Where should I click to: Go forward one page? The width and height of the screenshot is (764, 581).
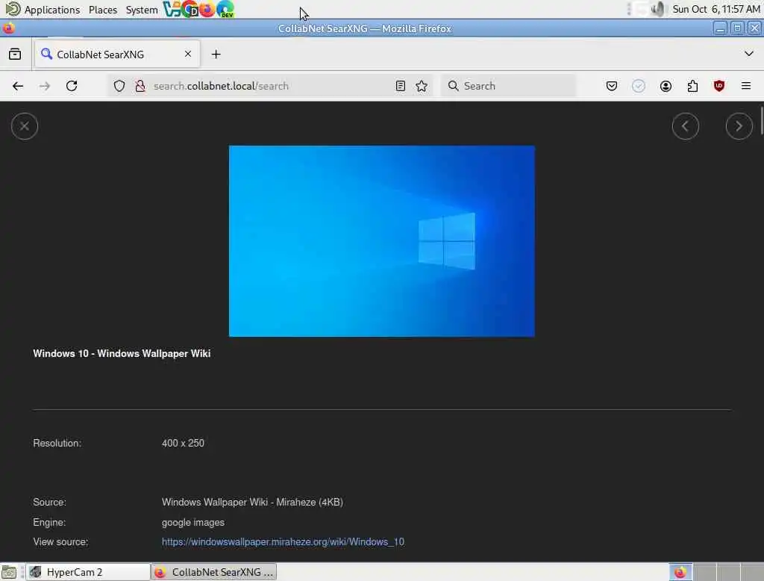[x=45, y=86]
